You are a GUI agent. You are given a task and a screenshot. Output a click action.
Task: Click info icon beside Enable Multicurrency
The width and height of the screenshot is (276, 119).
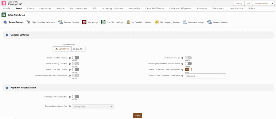click(182, 58)
